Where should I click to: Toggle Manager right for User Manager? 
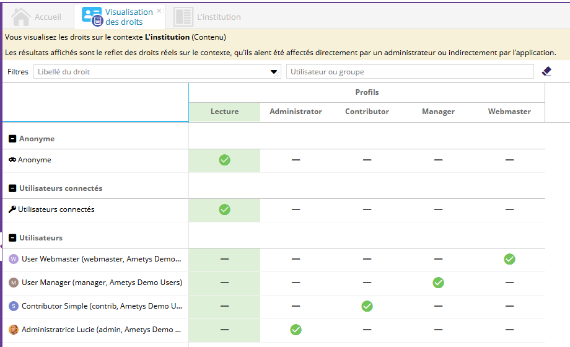[x=438, y=283]
